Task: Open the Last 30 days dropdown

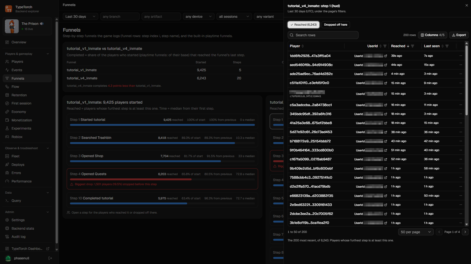Action: [x=80, y=16]
